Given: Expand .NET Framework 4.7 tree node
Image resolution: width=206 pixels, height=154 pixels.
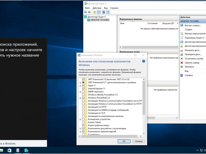Looking at the screenshot, I should [80, 83].
